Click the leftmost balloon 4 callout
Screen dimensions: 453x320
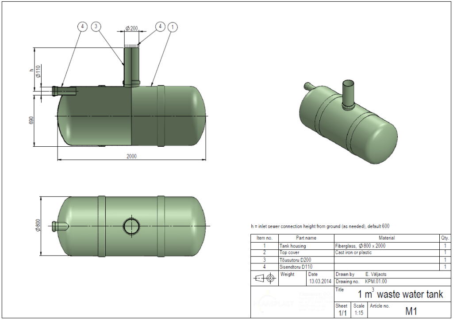pyautogui.click(x=82, y=27)
